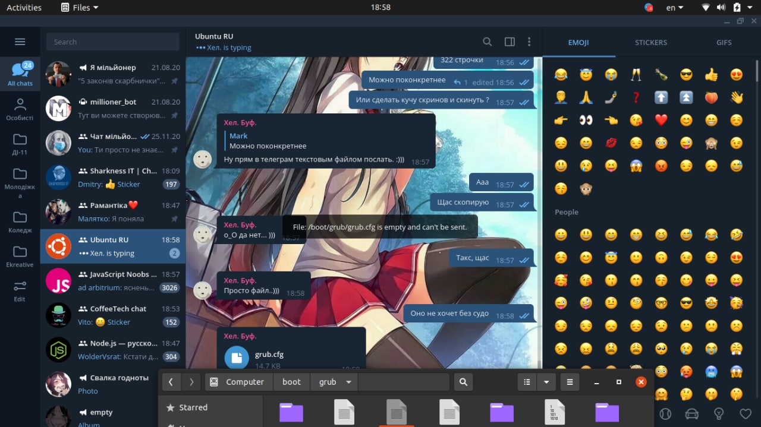Click the search icon in chat header

tap(487, 42)
